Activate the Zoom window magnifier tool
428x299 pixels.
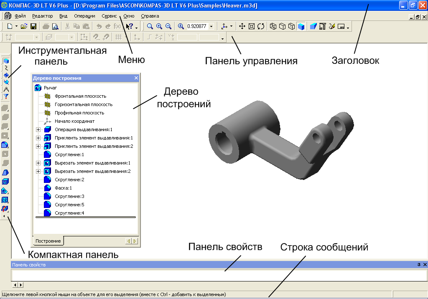pos(150,26)
